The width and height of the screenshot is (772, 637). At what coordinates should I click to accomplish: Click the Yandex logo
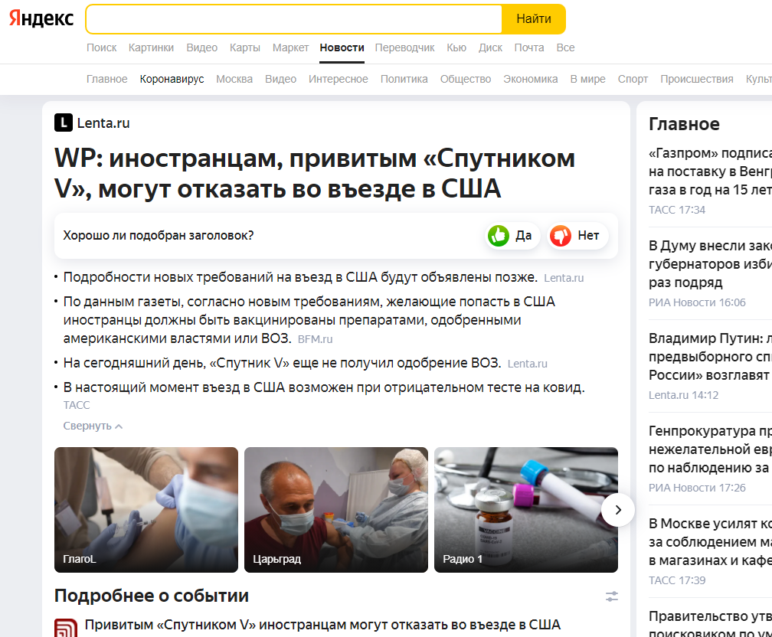tap(41, 18)
